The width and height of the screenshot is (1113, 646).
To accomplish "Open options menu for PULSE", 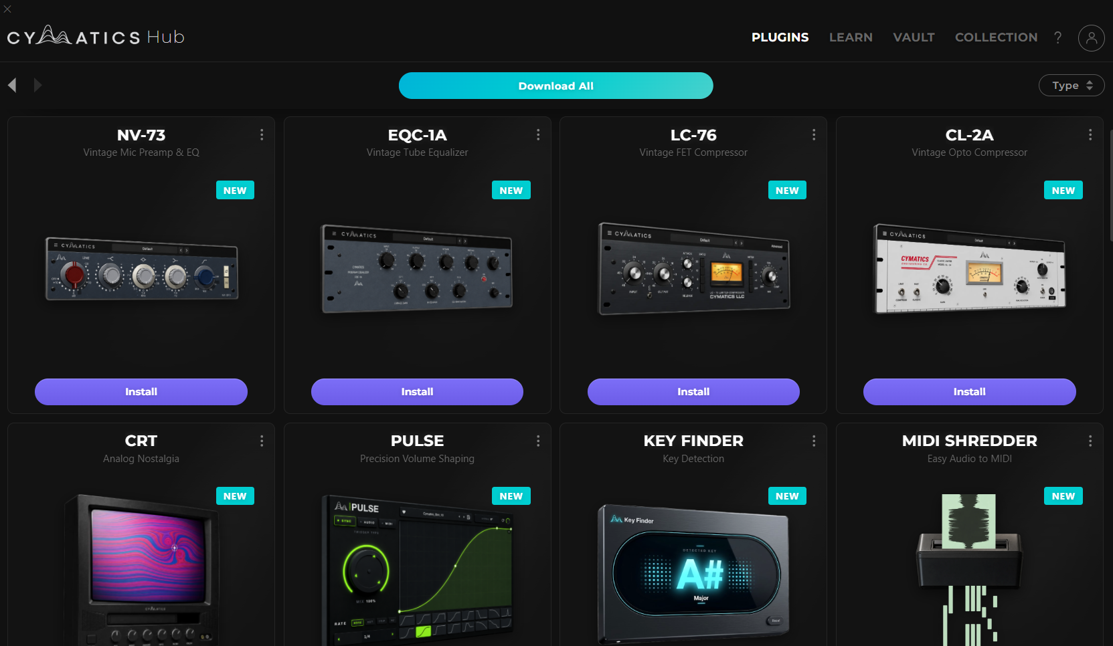I will [538, 441].
